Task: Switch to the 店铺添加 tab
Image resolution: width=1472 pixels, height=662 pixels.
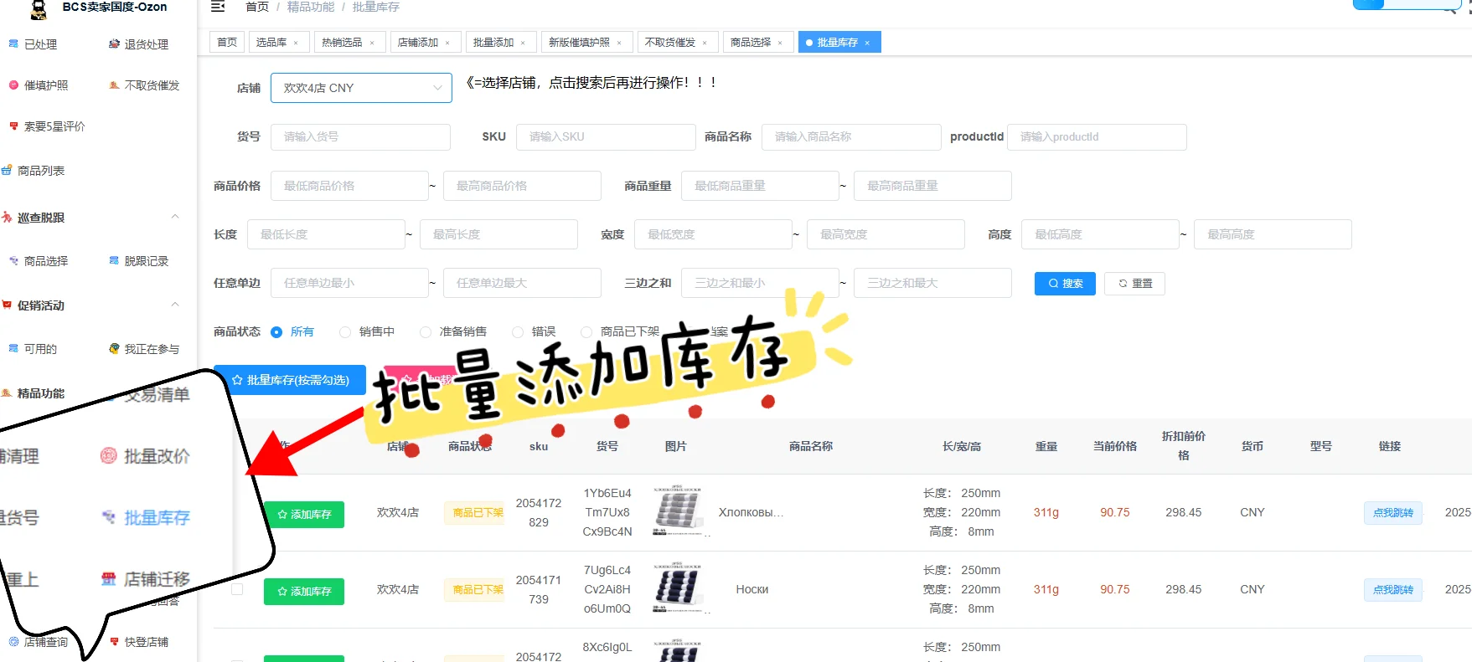Action: 418,42
